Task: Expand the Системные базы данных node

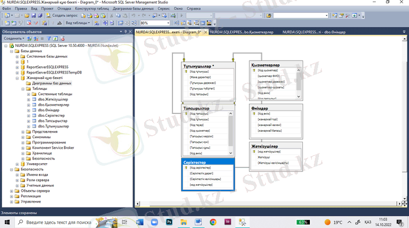Action: (x=16, y=56)
